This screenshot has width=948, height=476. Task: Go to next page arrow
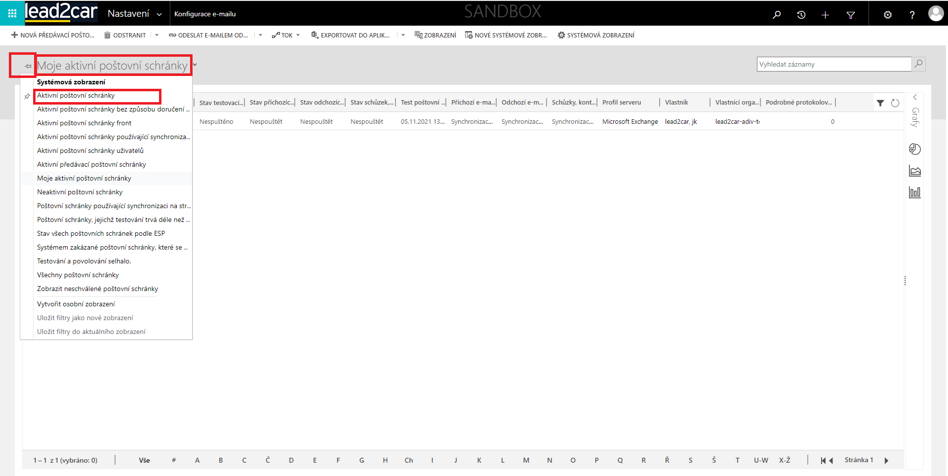coord(886,460)
